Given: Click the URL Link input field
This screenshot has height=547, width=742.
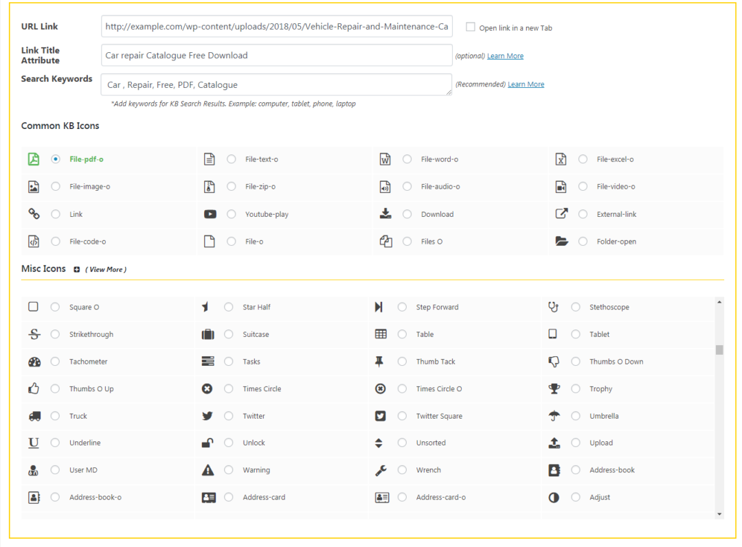Looking at the screenshot, I should pos(277,27).
